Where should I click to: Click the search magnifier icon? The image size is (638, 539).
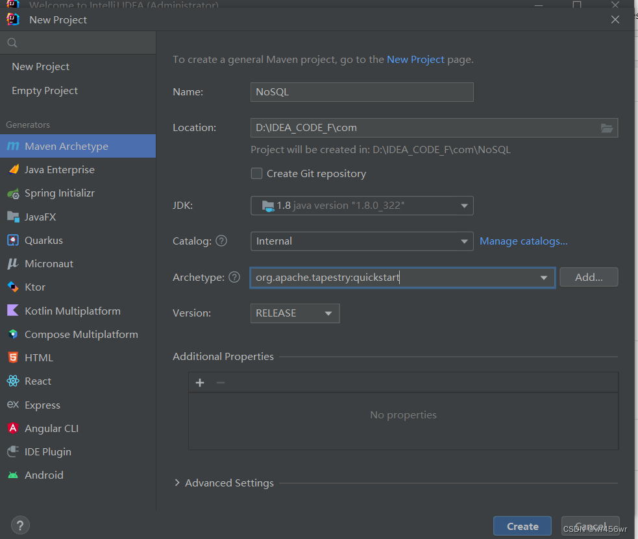click(12, 43)
